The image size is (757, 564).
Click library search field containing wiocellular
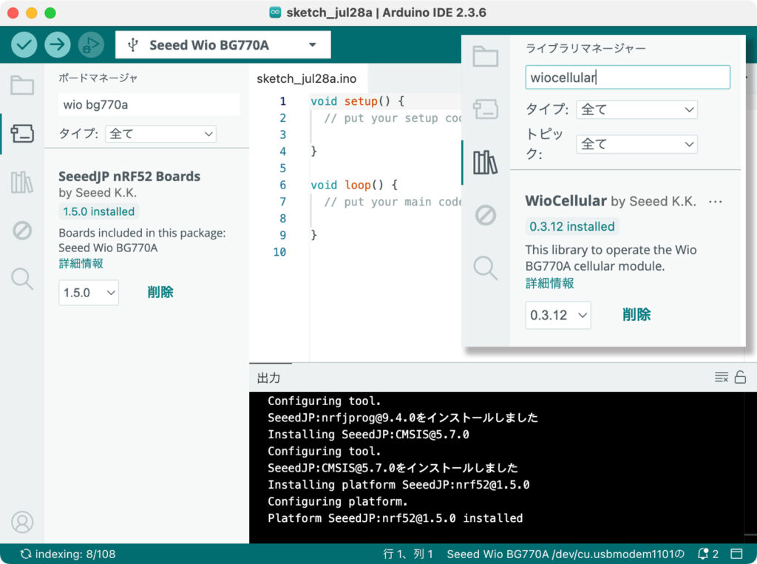(x=628, y=78)
